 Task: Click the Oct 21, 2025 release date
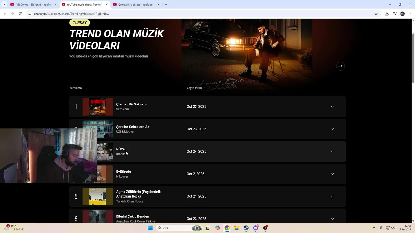tap(196, 196)
